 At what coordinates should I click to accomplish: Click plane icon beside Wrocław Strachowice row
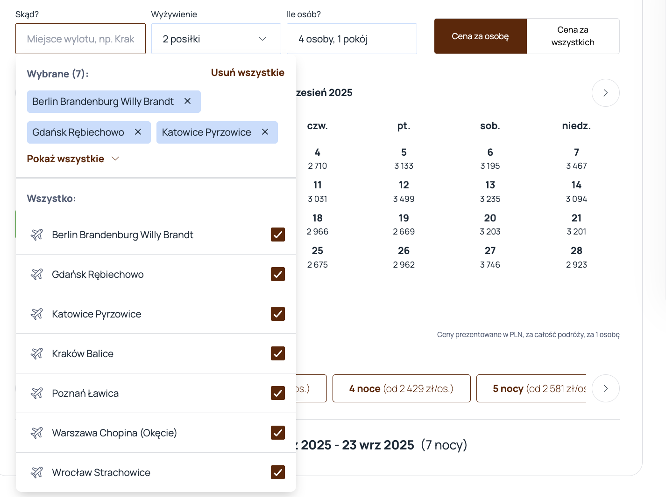click(37, 472)
